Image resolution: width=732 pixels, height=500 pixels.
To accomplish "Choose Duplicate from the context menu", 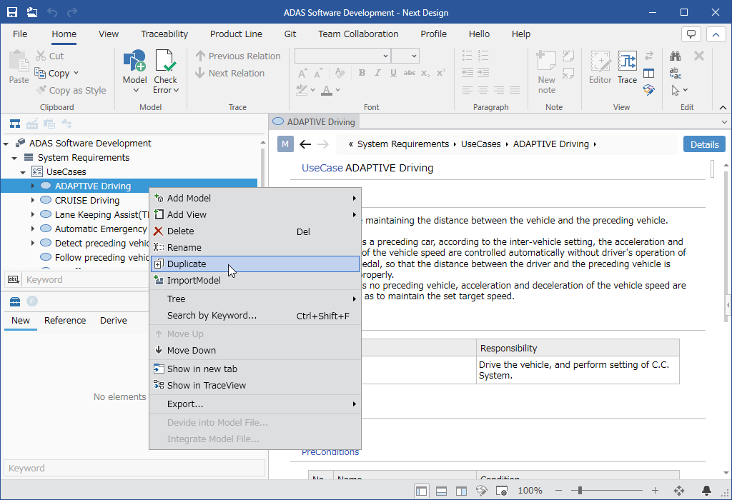I will 255,264.
